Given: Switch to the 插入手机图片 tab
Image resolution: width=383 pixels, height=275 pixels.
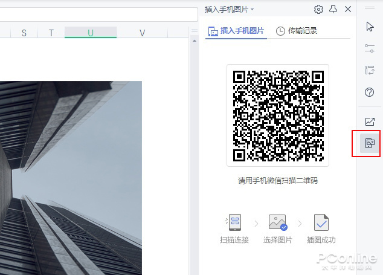Looking at the screenshot, I should pyautogui.click(x=236, y=31).
